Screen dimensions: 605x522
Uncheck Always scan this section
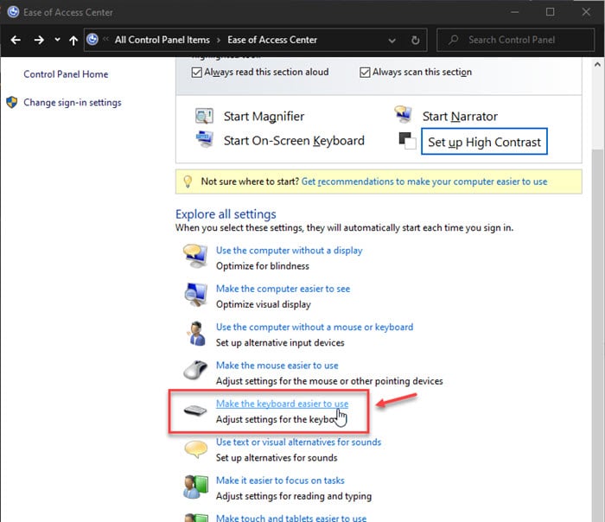365,72
